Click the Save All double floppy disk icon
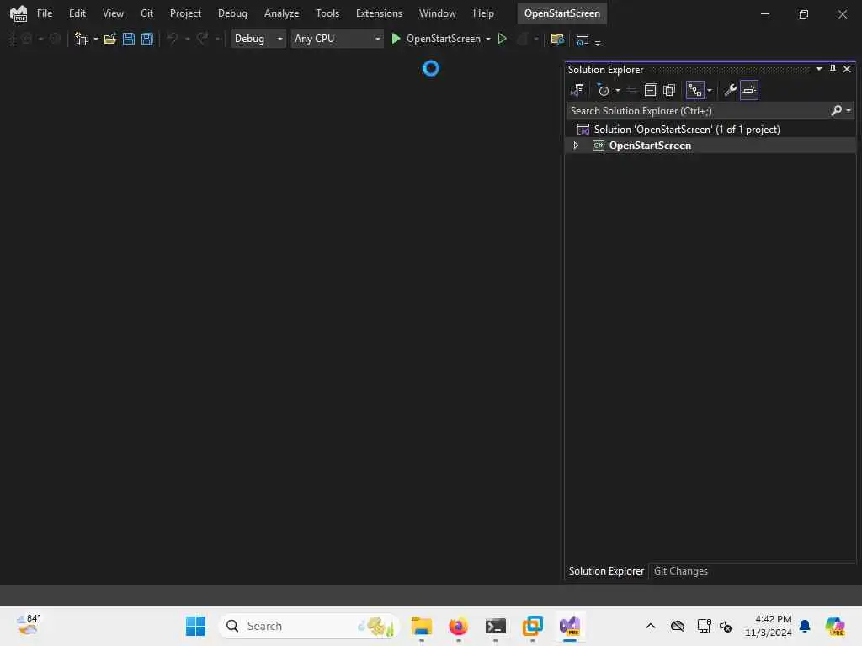The image size is (862, 646). [146, 39]
